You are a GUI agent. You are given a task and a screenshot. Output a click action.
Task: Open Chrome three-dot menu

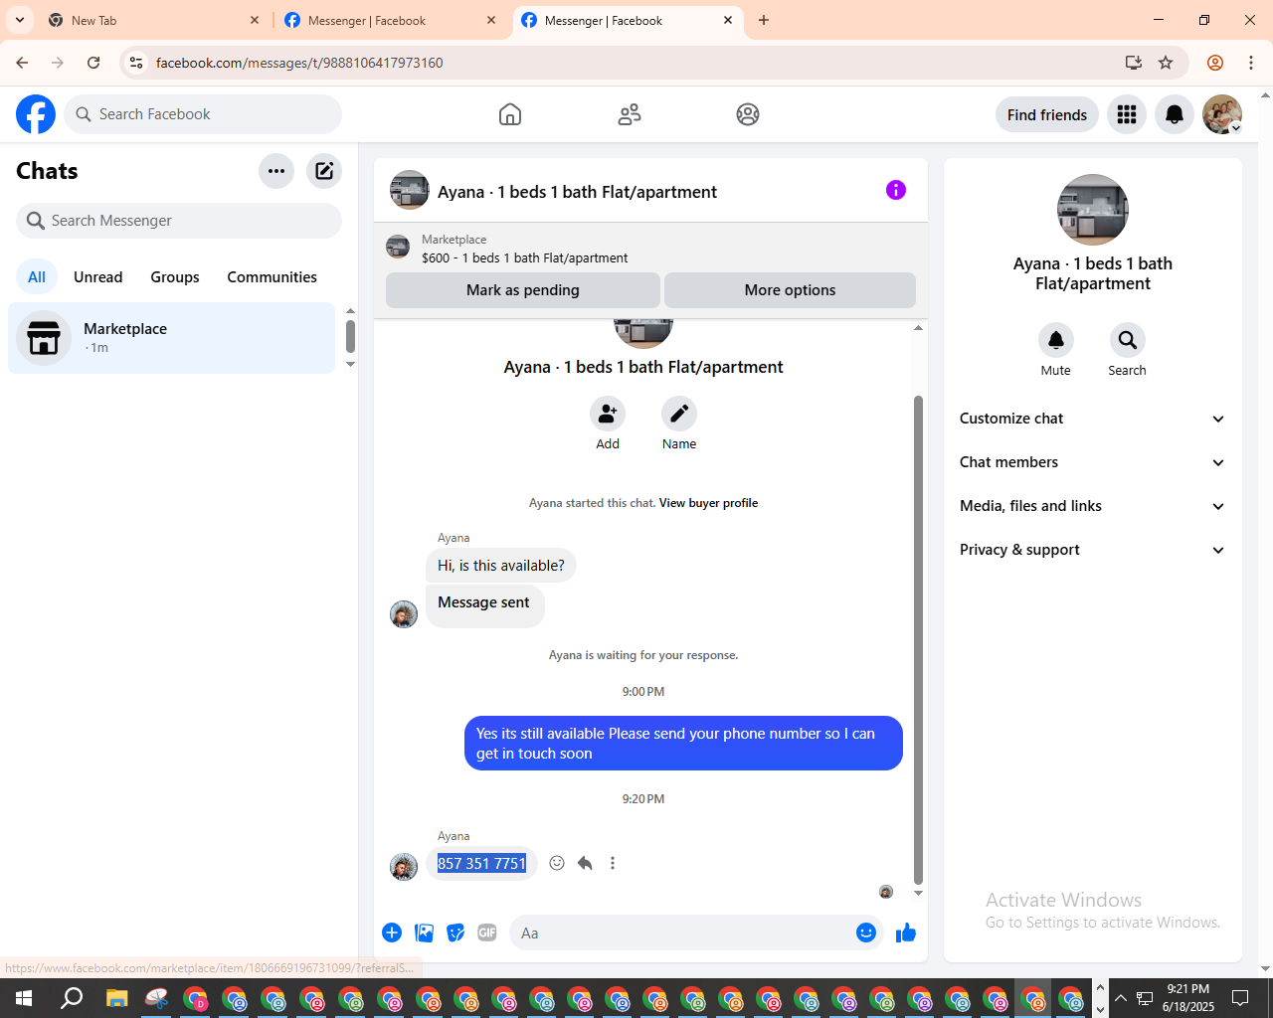(1251, 63)
